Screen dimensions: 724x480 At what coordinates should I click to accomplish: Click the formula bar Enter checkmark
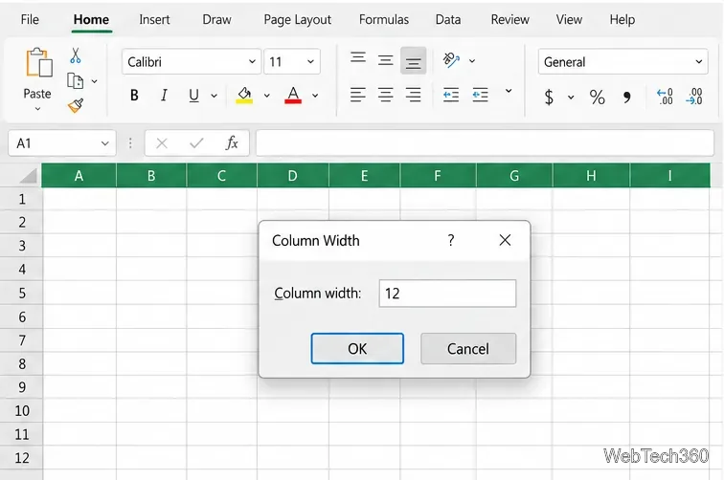(x=196, y=143)
